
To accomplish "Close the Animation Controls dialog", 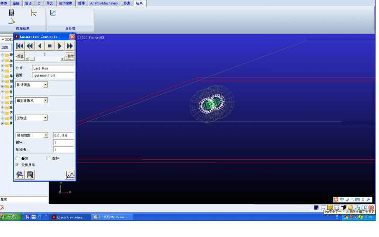I will (x=72, y=36).
